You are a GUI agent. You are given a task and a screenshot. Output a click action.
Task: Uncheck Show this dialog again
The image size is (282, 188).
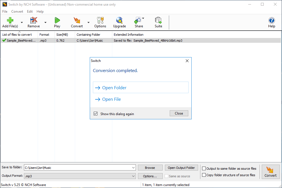[96, 114]
